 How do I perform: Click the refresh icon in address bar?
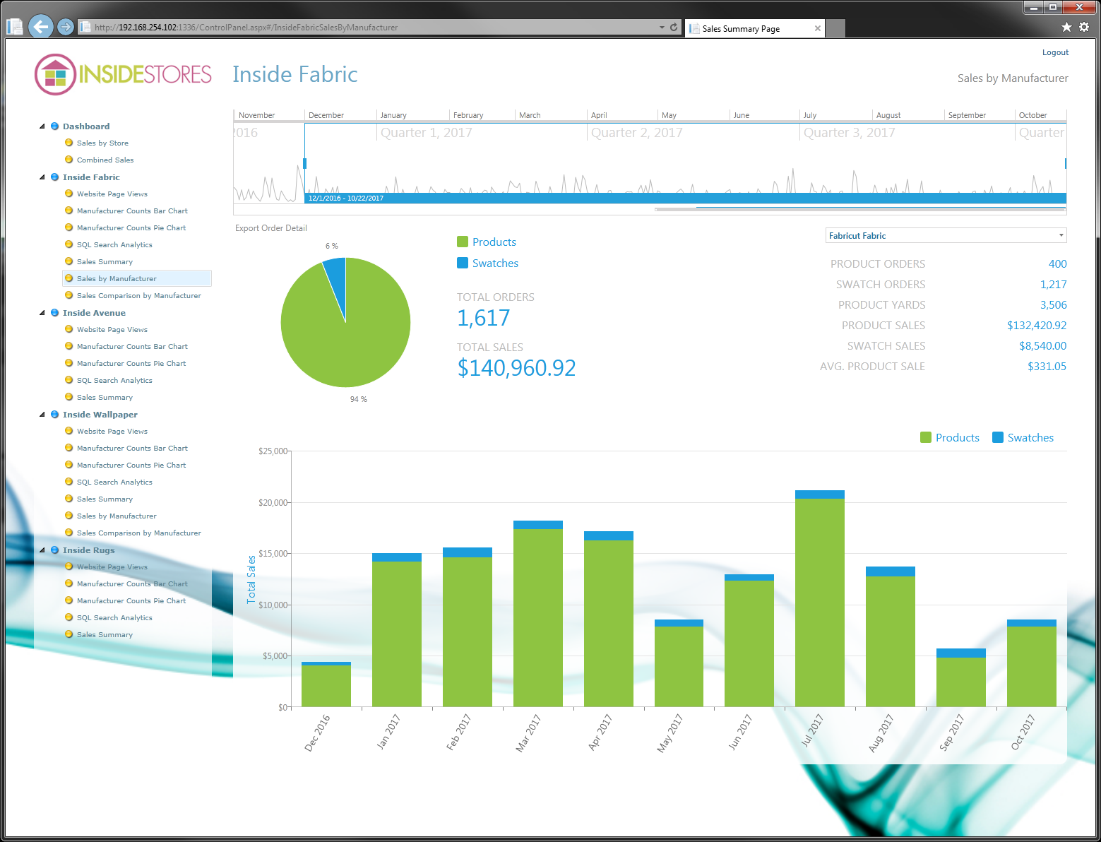point(674,28)
